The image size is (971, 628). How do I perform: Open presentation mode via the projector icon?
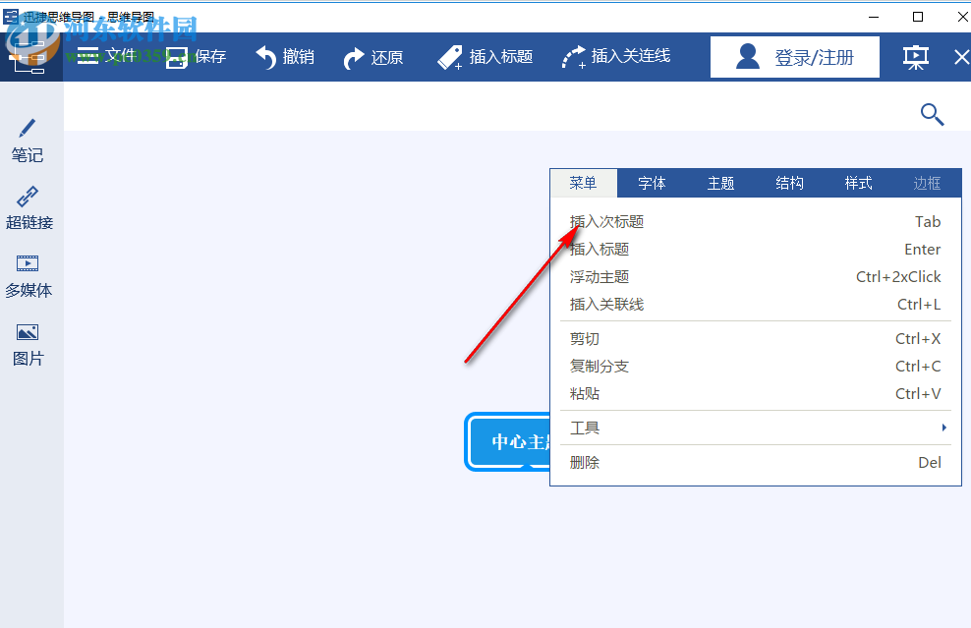point(915,57)
